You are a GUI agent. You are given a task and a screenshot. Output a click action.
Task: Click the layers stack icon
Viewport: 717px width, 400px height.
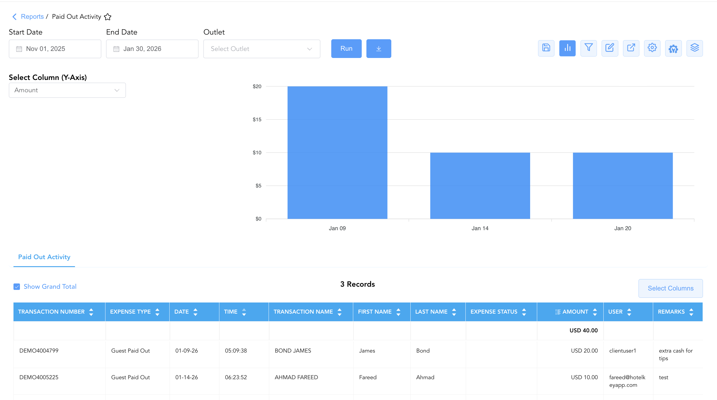[x=695, y=48]
